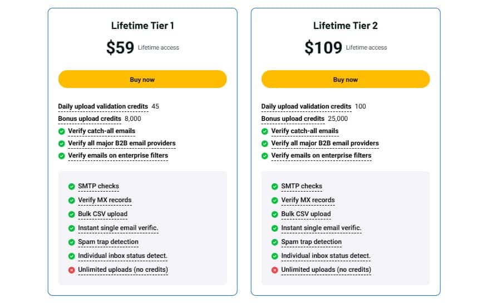Click the $109 price on Tier 2

click(323, 48)
